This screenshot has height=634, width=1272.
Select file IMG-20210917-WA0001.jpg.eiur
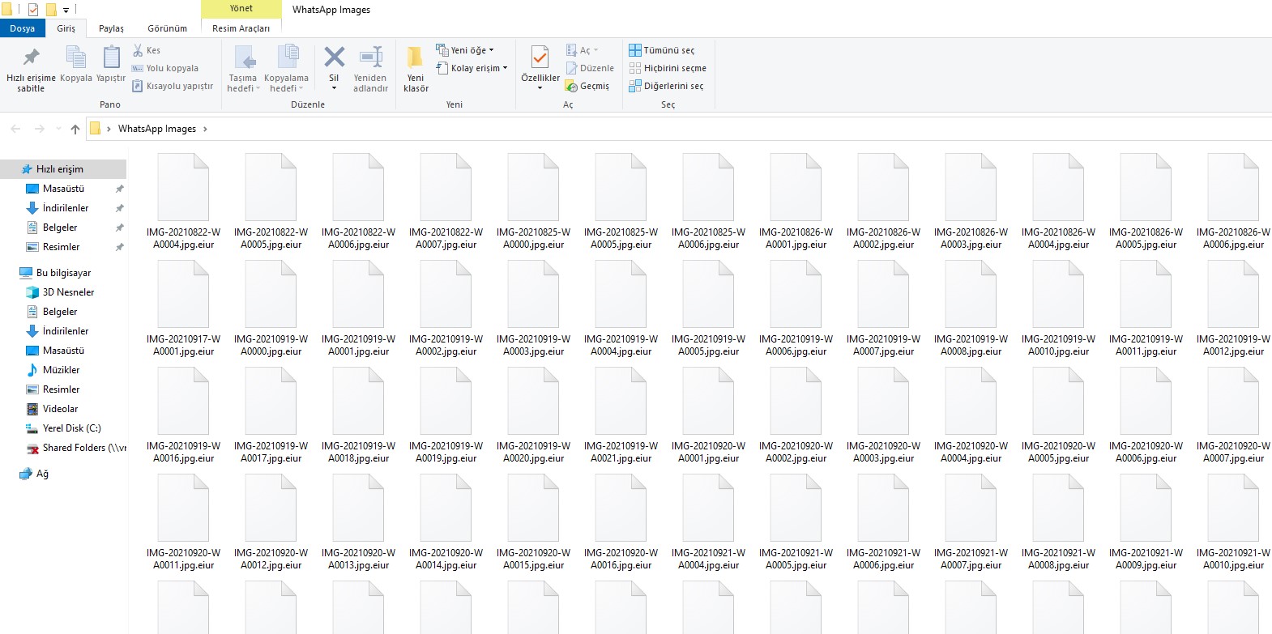point(184,308)
